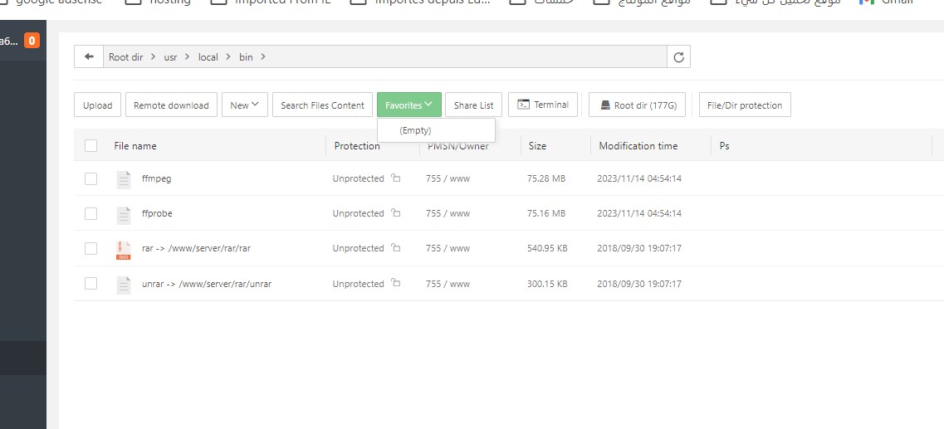Tick the ffmpeg file checkbox

[91, 179]
